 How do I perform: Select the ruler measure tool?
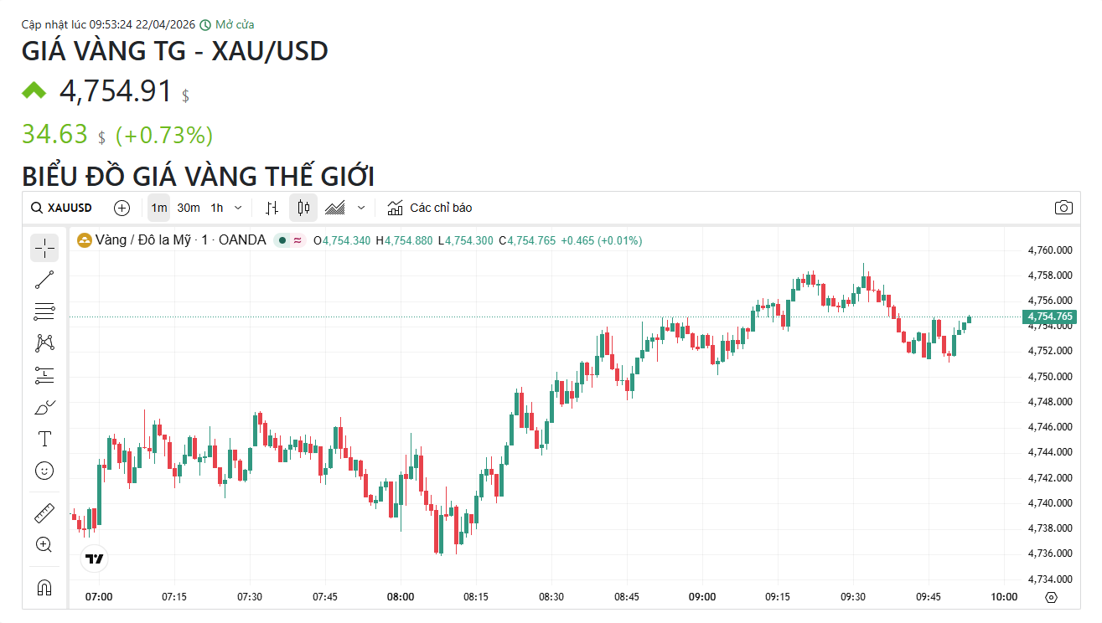44,512
